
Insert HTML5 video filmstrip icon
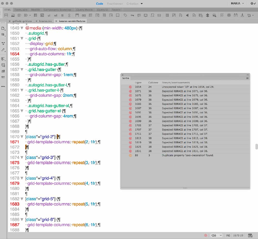(167, 15)
